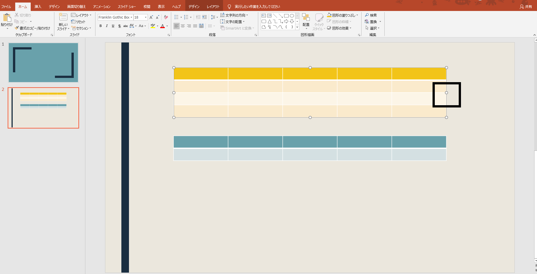Switch to the Review (校閲) tab

click(147, 6)
